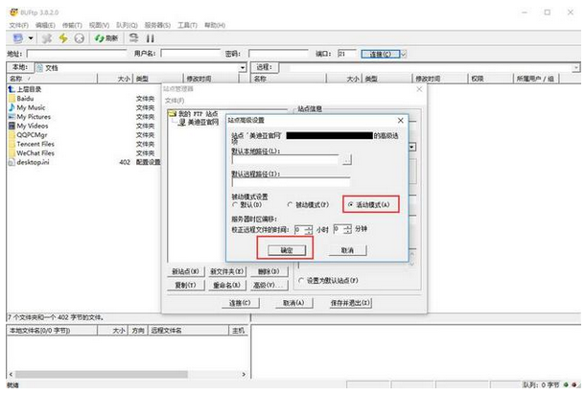Click the 删除(D) button
The image size is (585, 395).
click(x=269, y=271)
